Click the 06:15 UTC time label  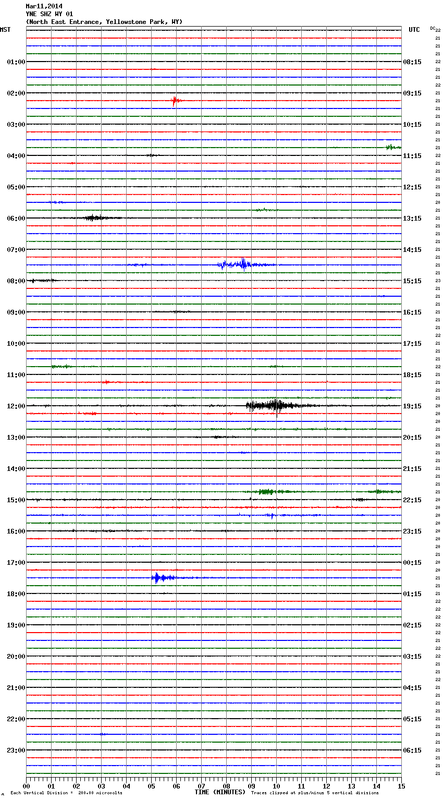tap(412, 750)
